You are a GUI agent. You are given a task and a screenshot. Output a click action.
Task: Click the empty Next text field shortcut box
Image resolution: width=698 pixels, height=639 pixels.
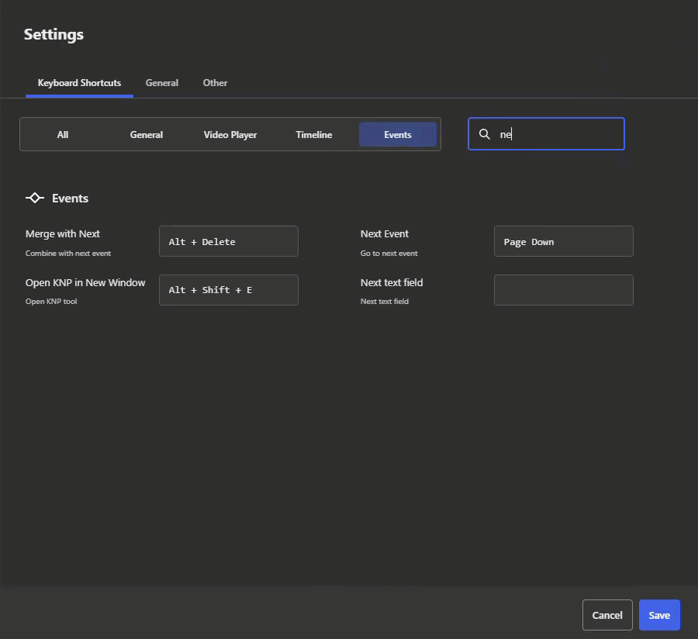coord(564,290)
